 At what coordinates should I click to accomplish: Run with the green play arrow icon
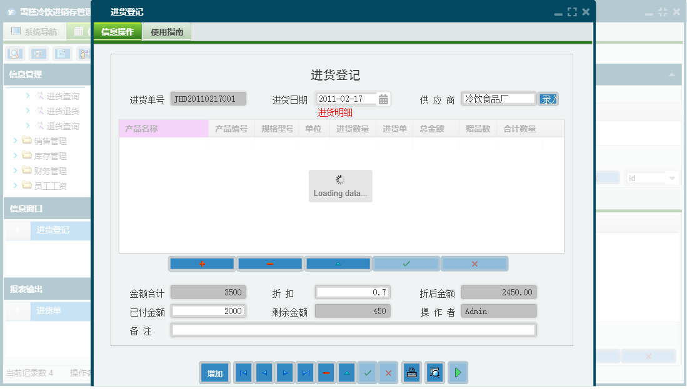click(457, 373)
